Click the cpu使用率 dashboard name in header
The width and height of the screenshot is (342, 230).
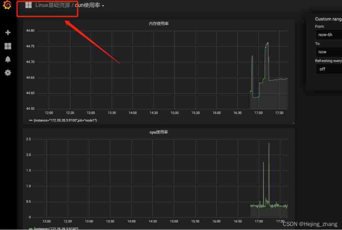[87, 5]
